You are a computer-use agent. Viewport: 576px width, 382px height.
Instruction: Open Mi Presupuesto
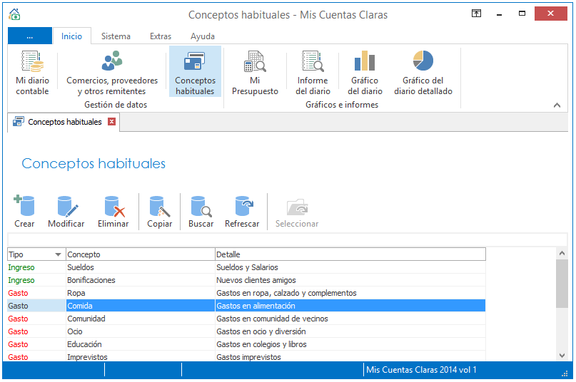pos(255,72)
